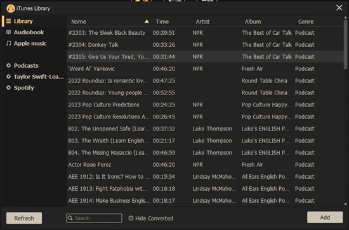
Task: Click 'Lindsay McMaho...' artist in AEE 1912 row
Action: click(214, 177)
